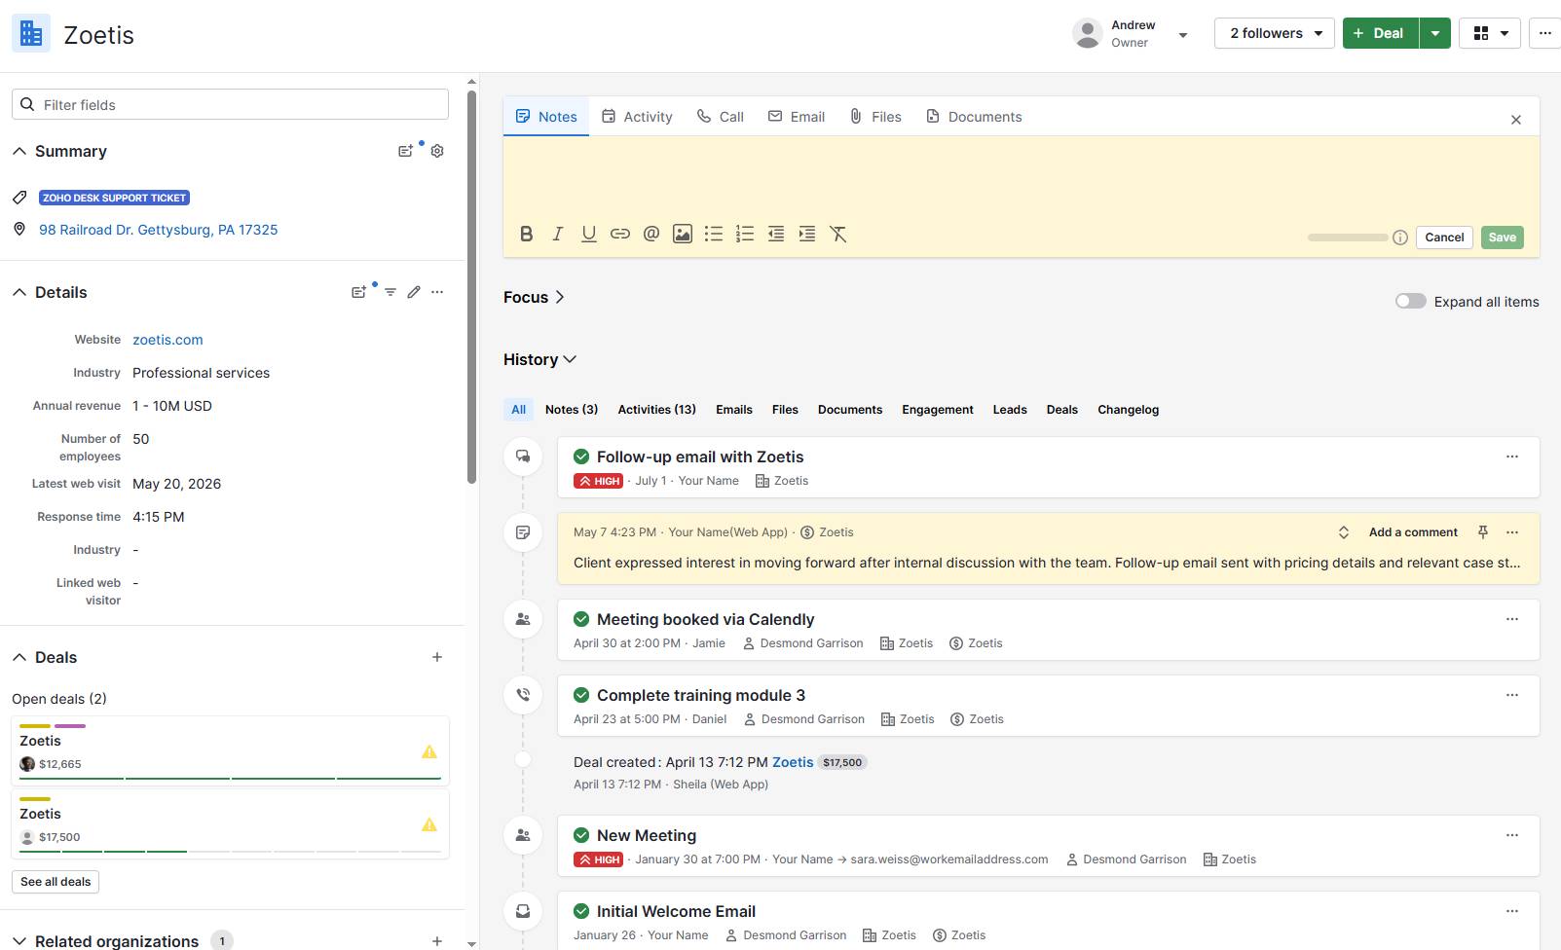This screenshot has width=1561, height=950.
Task: Add a comment to the May 7 note
Action: 1413,532
